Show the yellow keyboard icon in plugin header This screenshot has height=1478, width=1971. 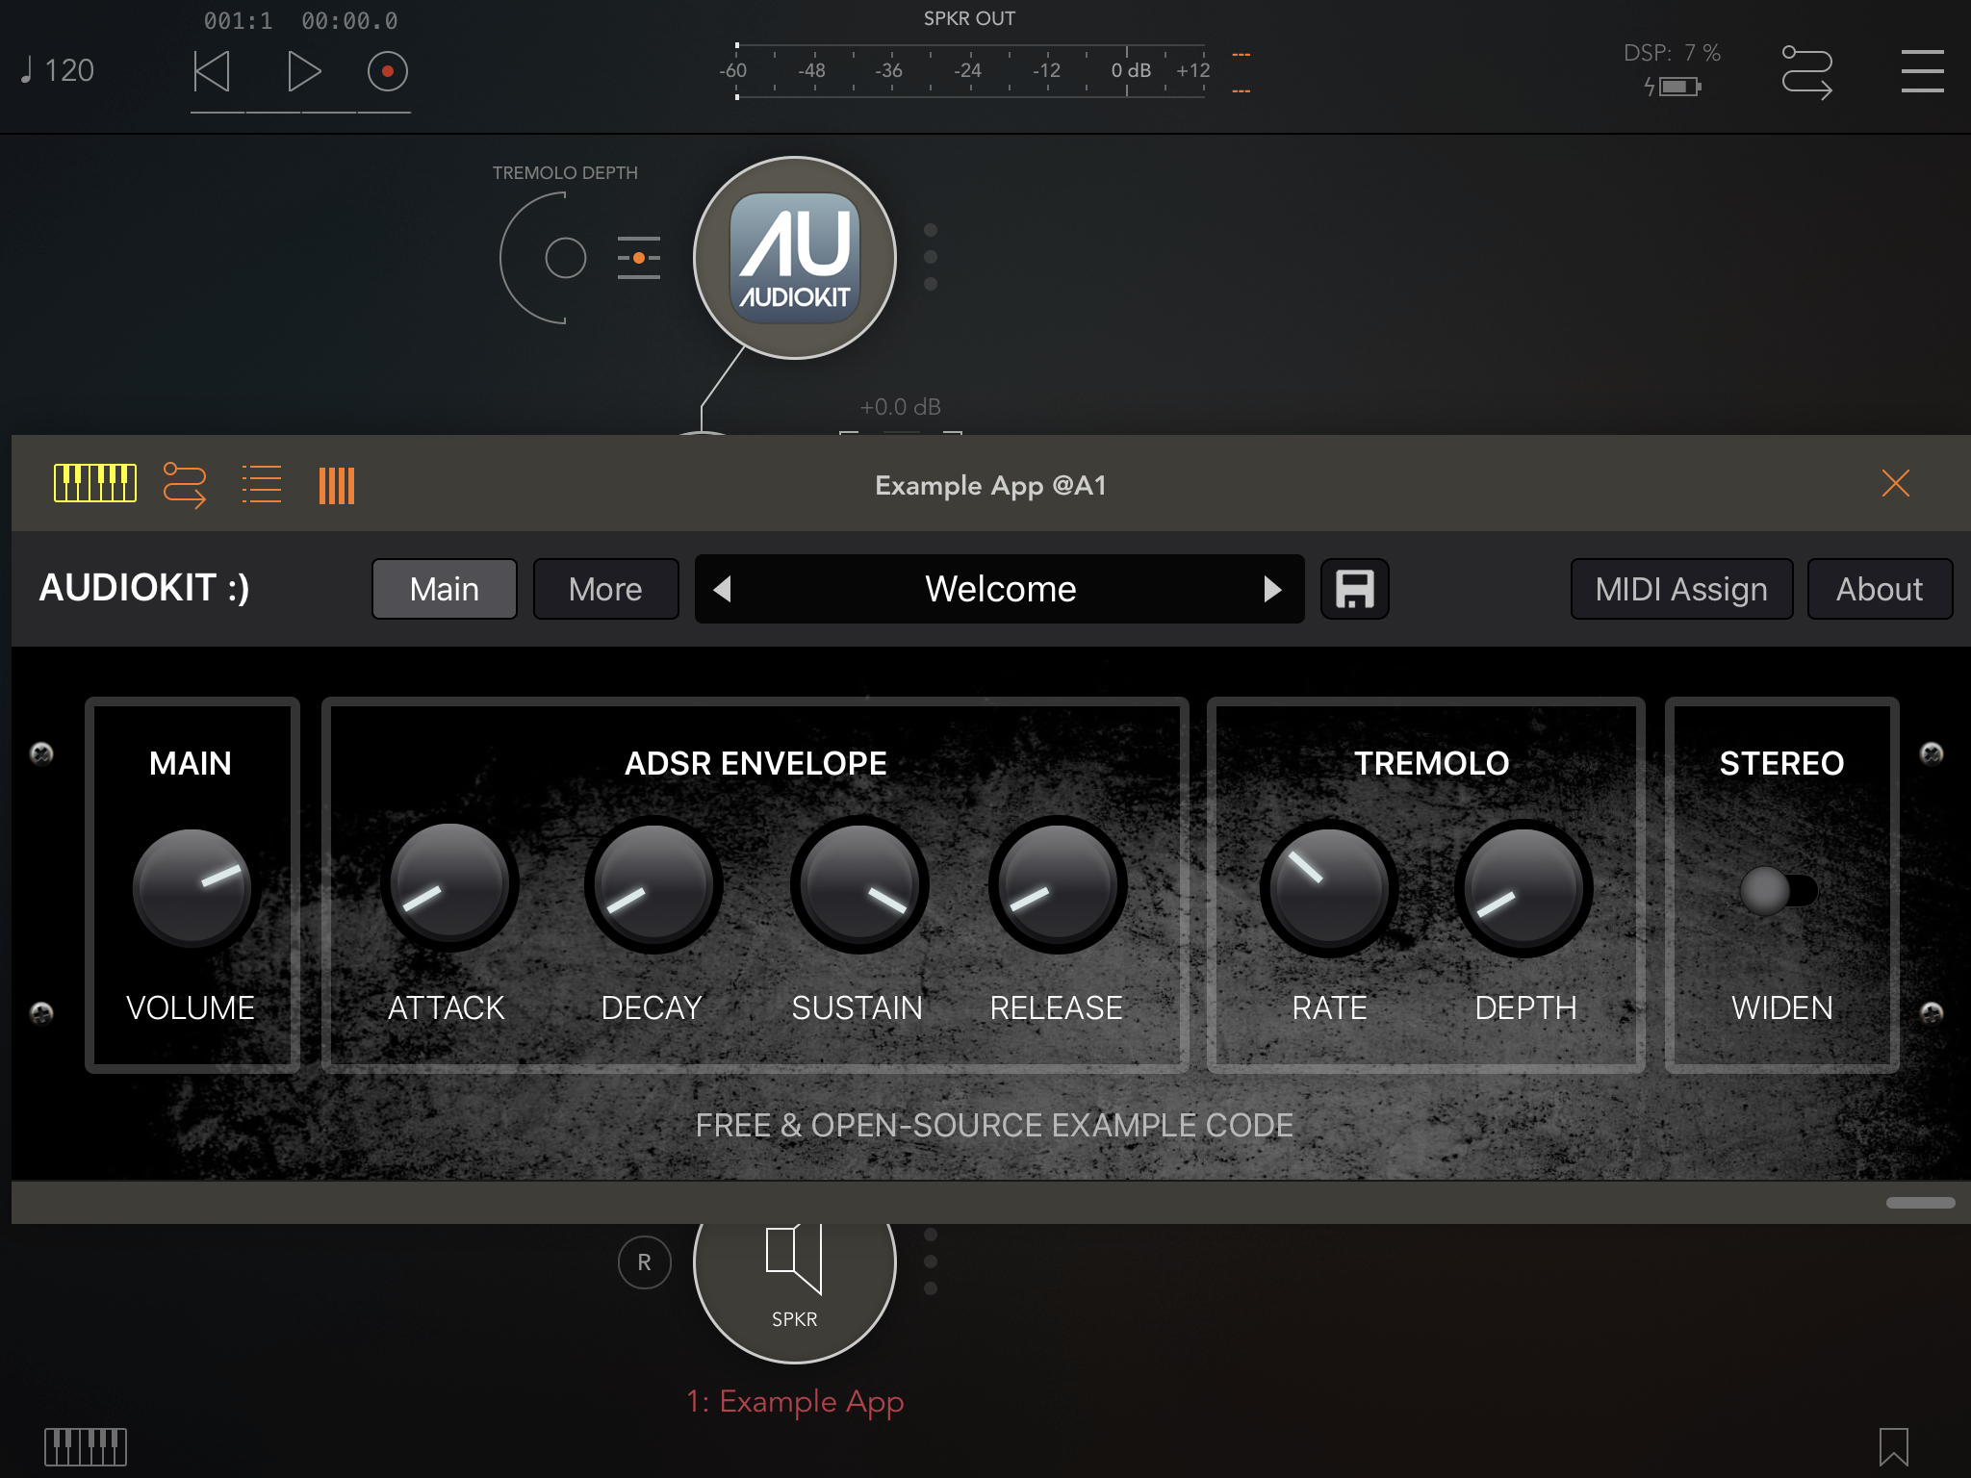tap(94, 484)
